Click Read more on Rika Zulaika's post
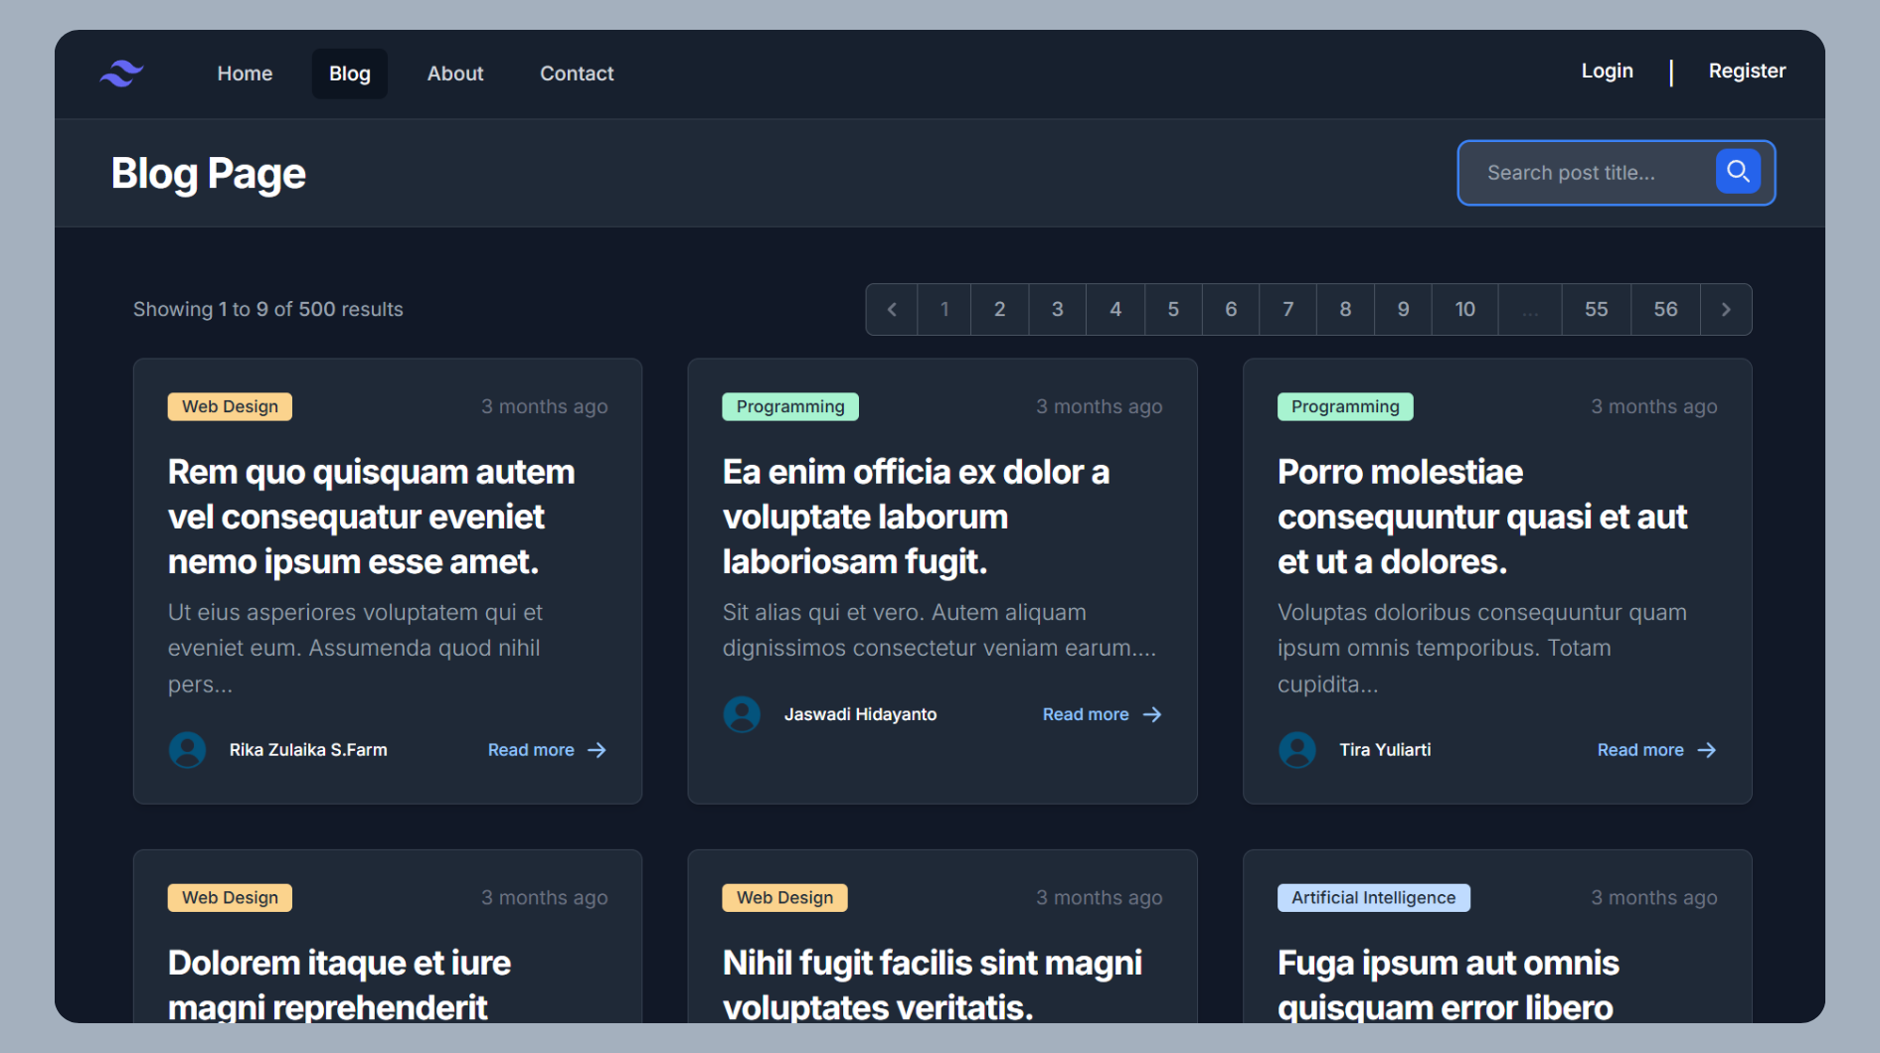Viewport: 1880px width, 1053px height. pyautogui.click(x=547, y=750)
